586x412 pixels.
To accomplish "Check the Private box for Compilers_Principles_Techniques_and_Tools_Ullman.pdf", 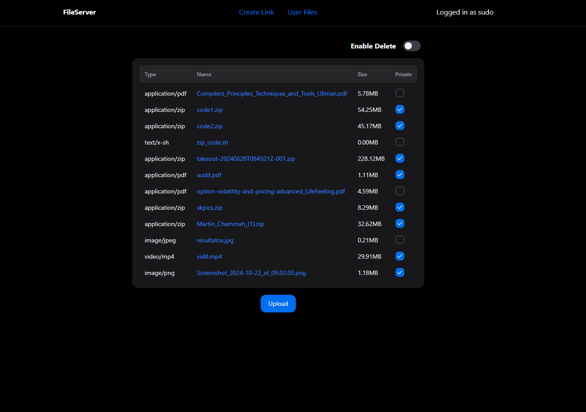I will tap(399, 93).
